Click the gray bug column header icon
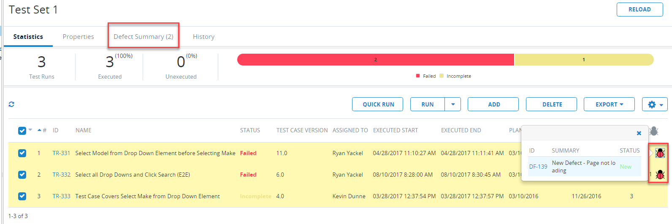The image size is (672, 224). click(654, 131)
